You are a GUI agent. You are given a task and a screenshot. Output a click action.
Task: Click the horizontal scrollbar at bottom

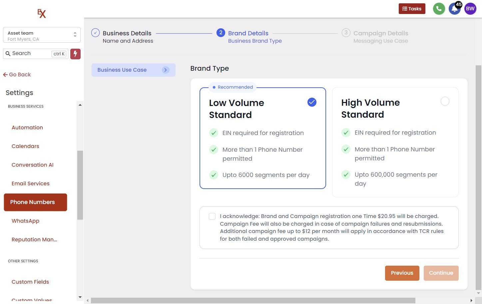pyautogui.click(x=253, y=300)
